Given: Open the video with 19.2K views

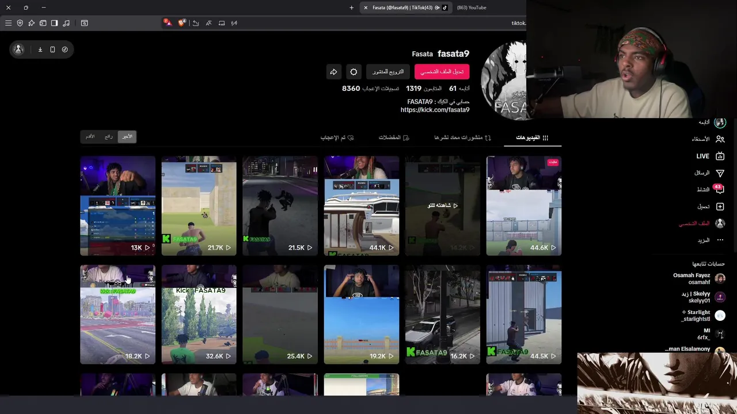Looking at the screenshot, I should pos(361,315).
